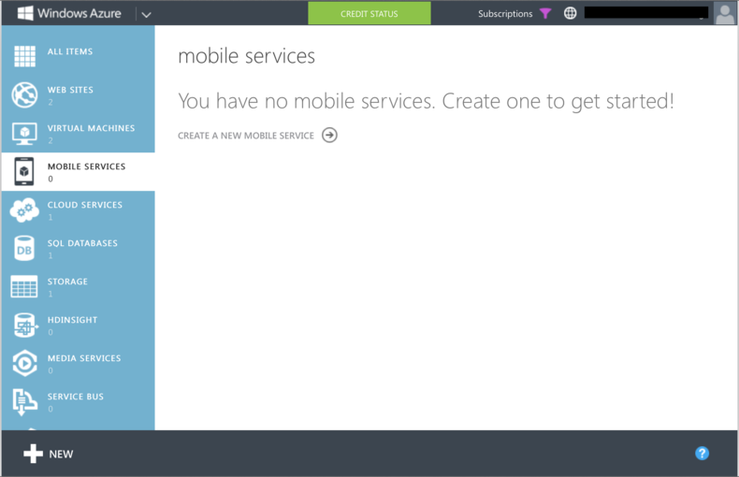The width and height of the screenshot is (739, 477).
Task: Open the Media Services sidebar label
Action: click(84, 358)
